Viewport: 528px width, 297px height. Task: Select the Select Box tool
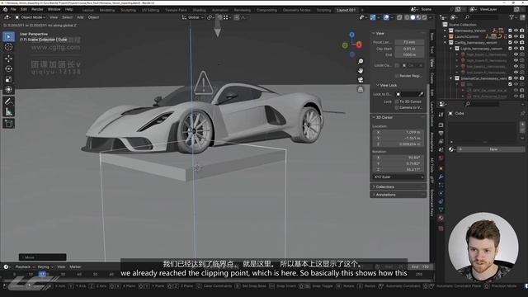click(x=9, y=36)
